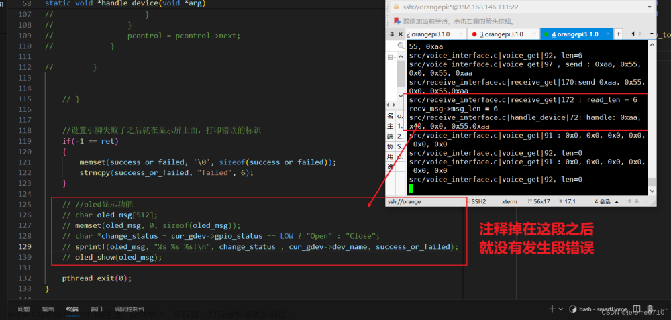Close the 4 orangepi3.1.0 tab

tap(607, 34)
